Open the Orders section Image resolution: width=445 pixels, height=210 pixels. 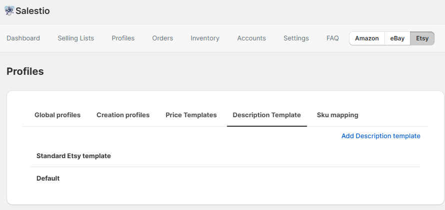pos(162,38)
